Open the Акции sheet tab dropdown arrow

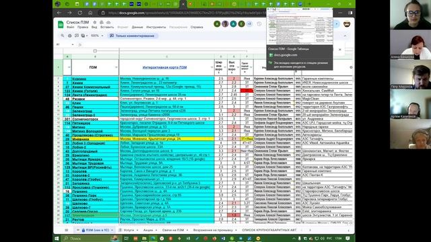(156, 231)
